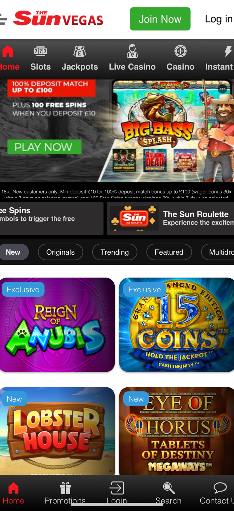Open the Slots category icon
This screenshot has height=511, width=234.
point(41,51)
